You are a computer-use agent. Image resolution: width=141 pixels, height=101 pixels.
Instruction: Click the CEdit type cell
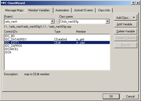coord(58,43)
